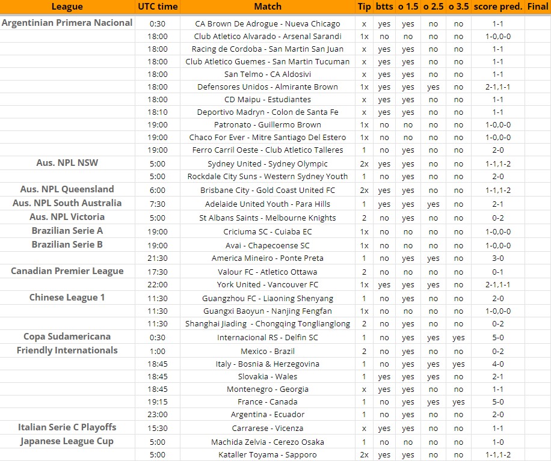This screenshot has height=461, width=551.
Task: Select the Aus. NPL NSW league label
Action: pyautogui.click(x=67, y=162)
